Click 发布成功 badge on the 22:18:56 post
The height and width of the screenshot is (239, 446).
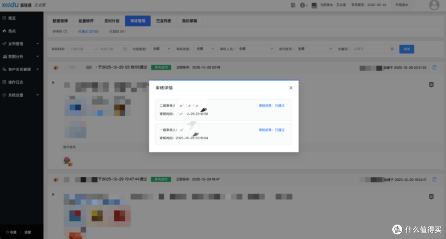pos(161,67)
